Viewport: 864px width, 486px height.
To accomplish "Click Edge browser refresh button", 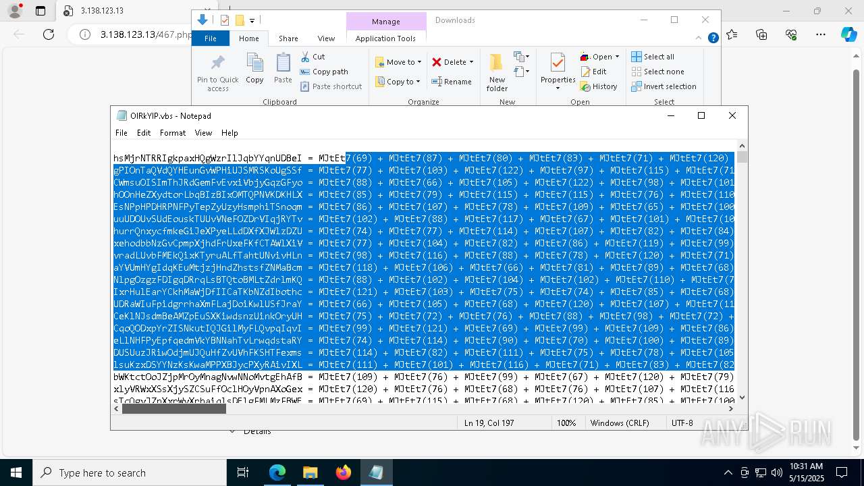I will [x=49, y=34].
